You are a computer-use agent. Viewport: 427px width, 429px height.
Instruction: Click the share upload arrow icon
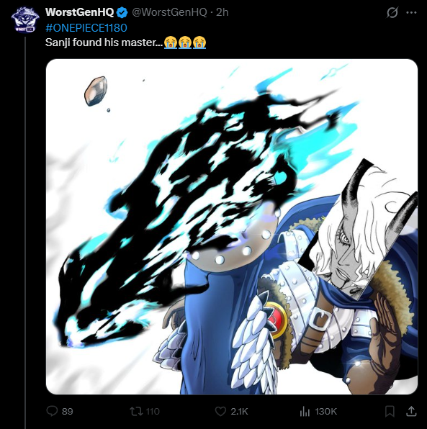[x=411, y=411]
